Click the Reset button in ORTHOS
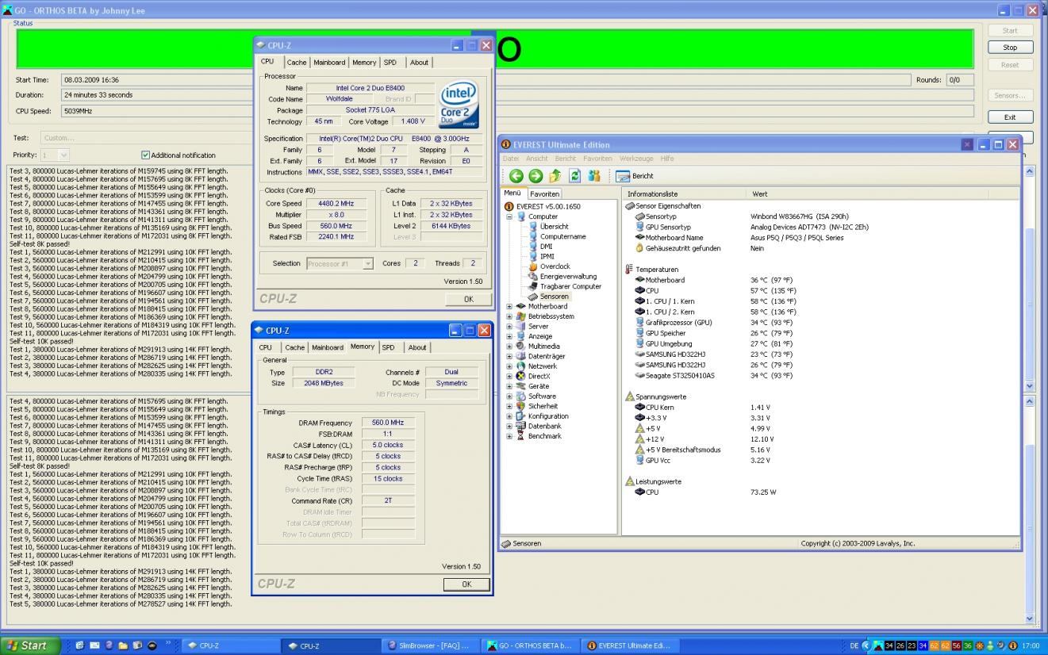Image resolution: width=1048 pixels, height=655 pixels. 1010,65
